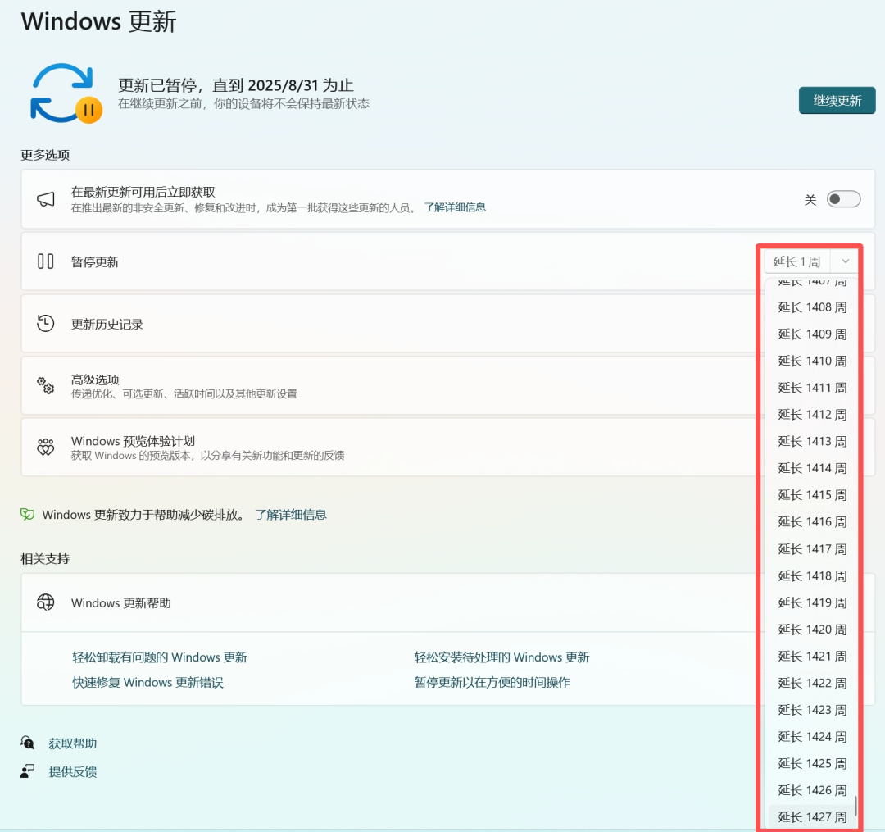Screen dimensions: 885x832
Task: Click the globe icon for Windows 更新帮助
Action: pos(46,602)
